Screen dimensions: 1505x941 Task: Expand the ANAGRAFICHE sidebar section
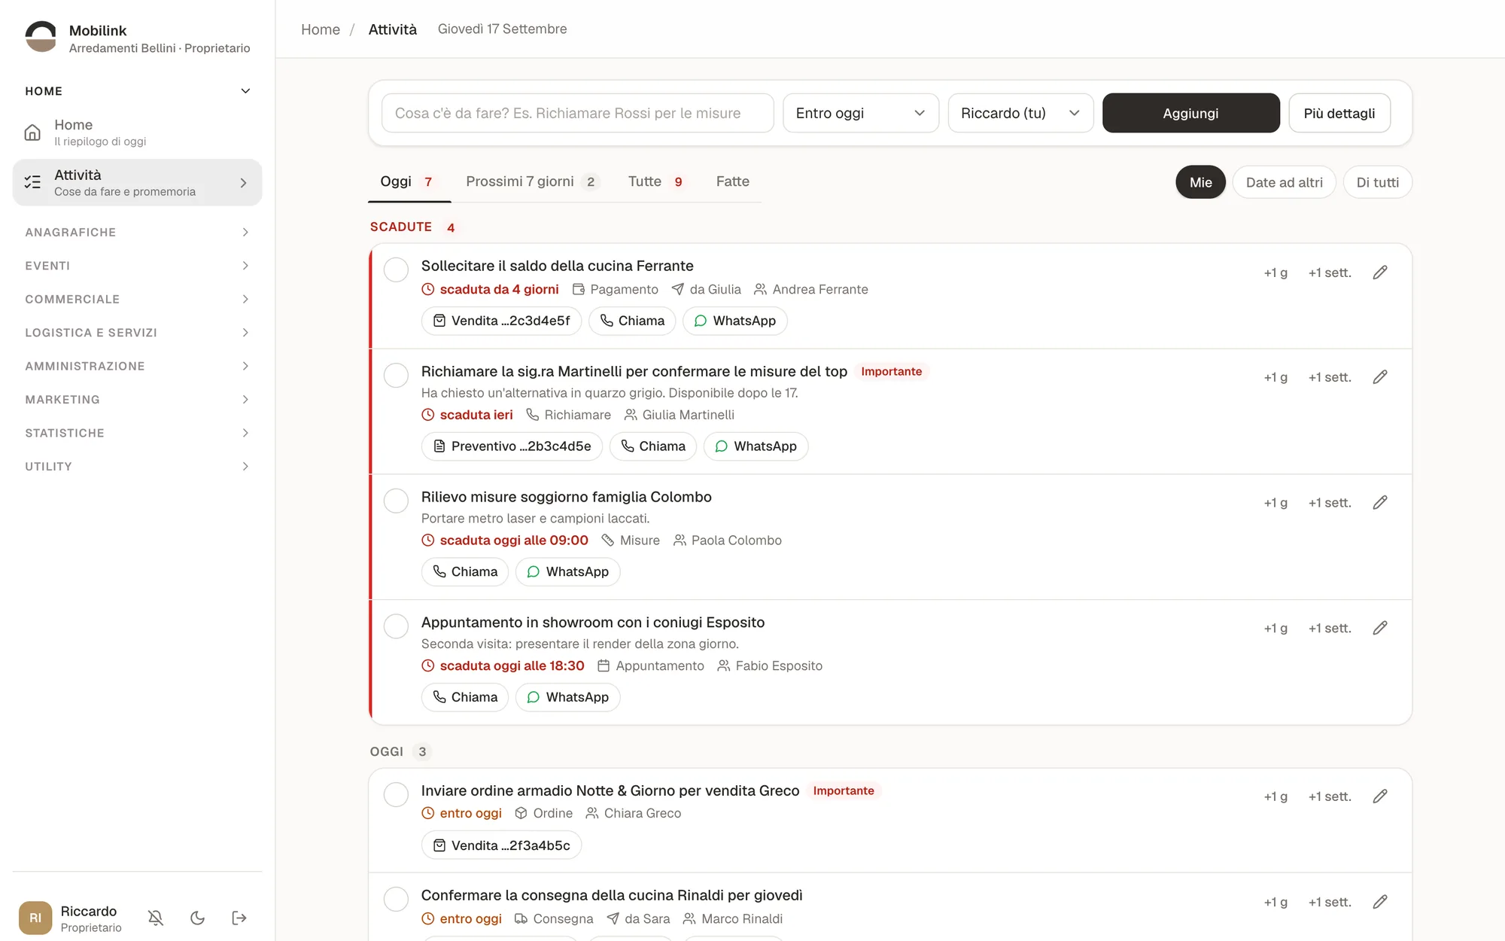pyautogui.click(x=137, y=233)
